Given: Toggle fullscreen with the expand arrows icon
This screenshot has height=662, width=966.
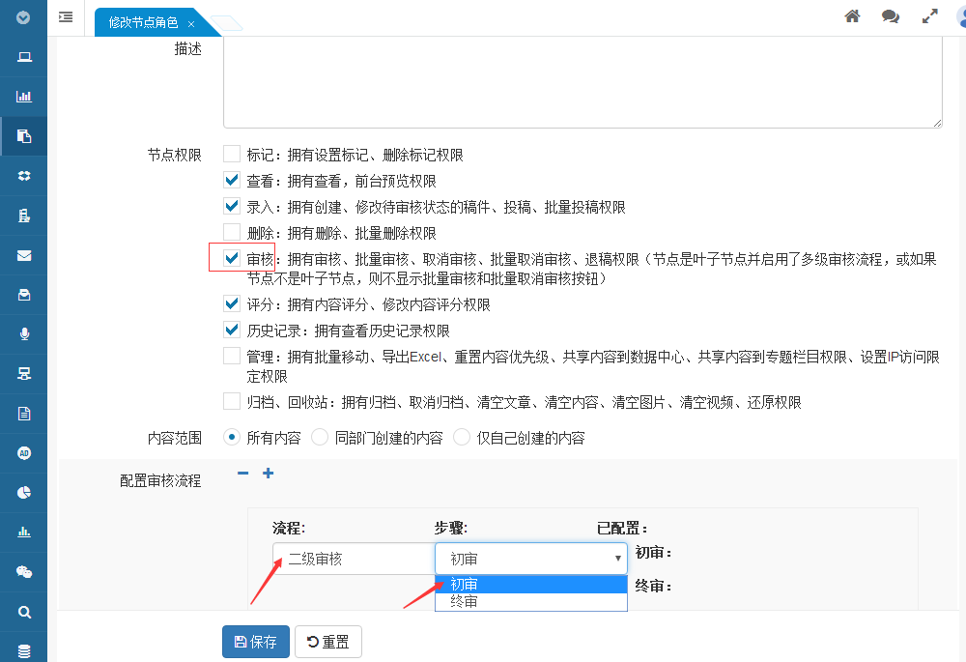Looking at the screenshot, I should [x=930, y=16].
